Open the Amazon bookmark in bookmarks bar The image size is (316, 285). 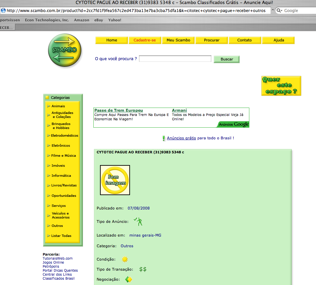(82, 20)
